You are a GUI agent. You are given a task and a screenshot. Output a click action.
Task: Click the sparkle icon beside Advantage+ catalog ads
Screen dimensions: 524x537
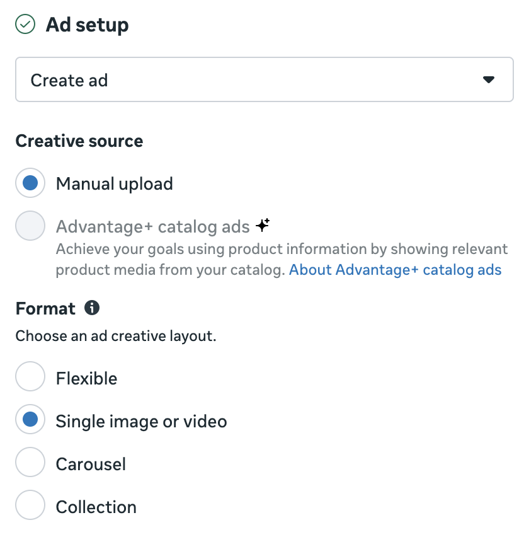(x=262, y=224)
